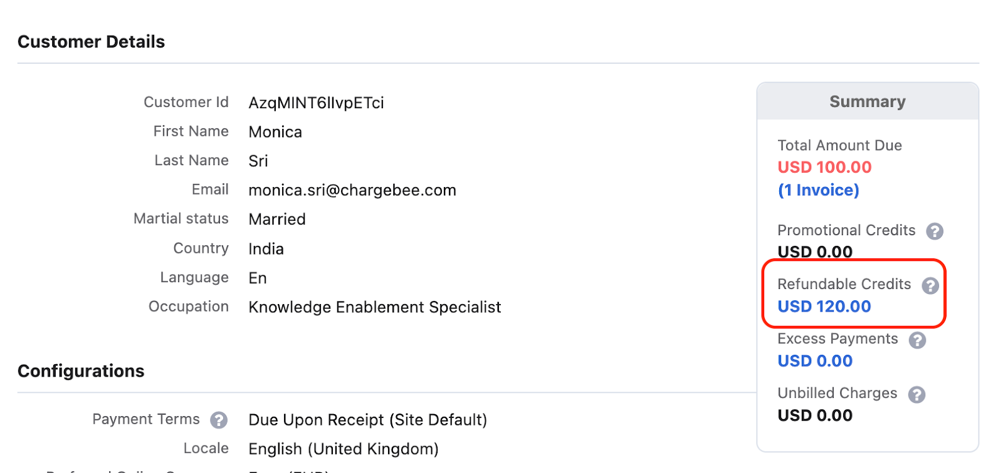This screenshot has width=1003, height=473.
Task: Click the Country value India
Action: tap(266, 249)
